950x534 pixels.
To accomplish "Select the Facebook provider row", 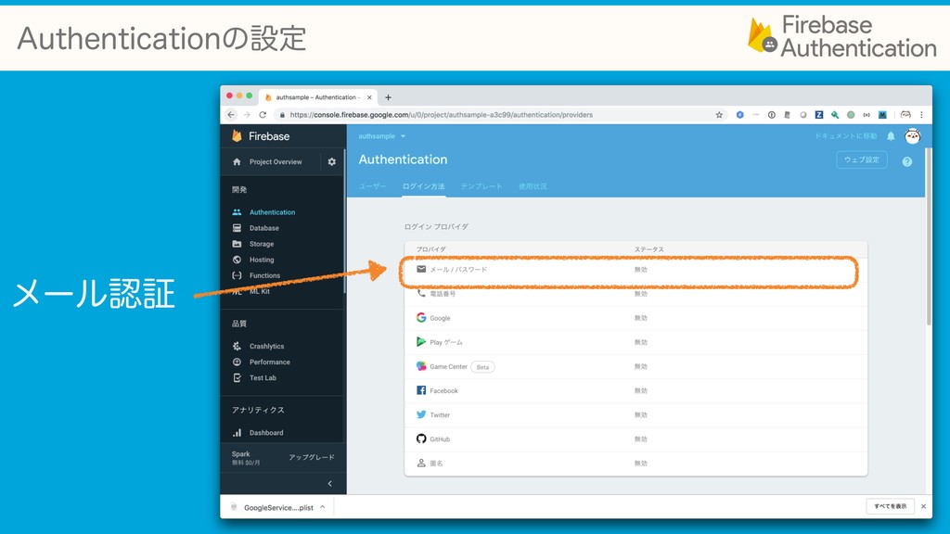I will [635, 390].
